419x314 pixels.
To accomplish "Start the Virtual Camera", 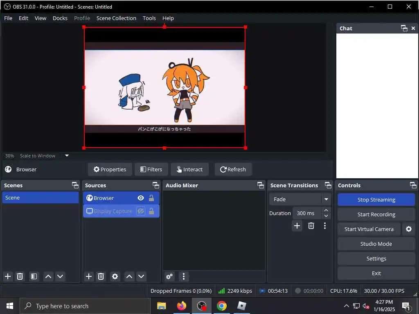I will pos(369,229).
